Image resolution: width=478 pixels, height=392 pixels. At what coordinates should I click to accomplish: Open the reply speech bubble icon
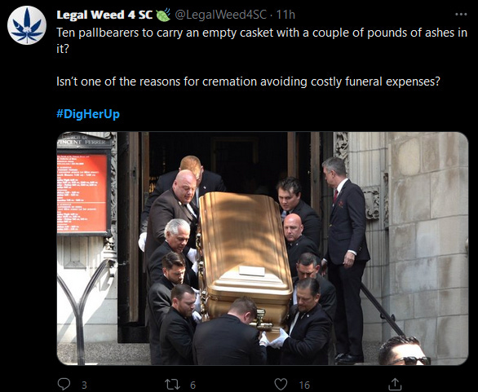pos(64,385)
